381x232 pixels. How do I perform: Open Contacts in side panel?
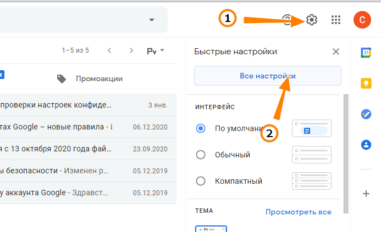tap(365, 145)
